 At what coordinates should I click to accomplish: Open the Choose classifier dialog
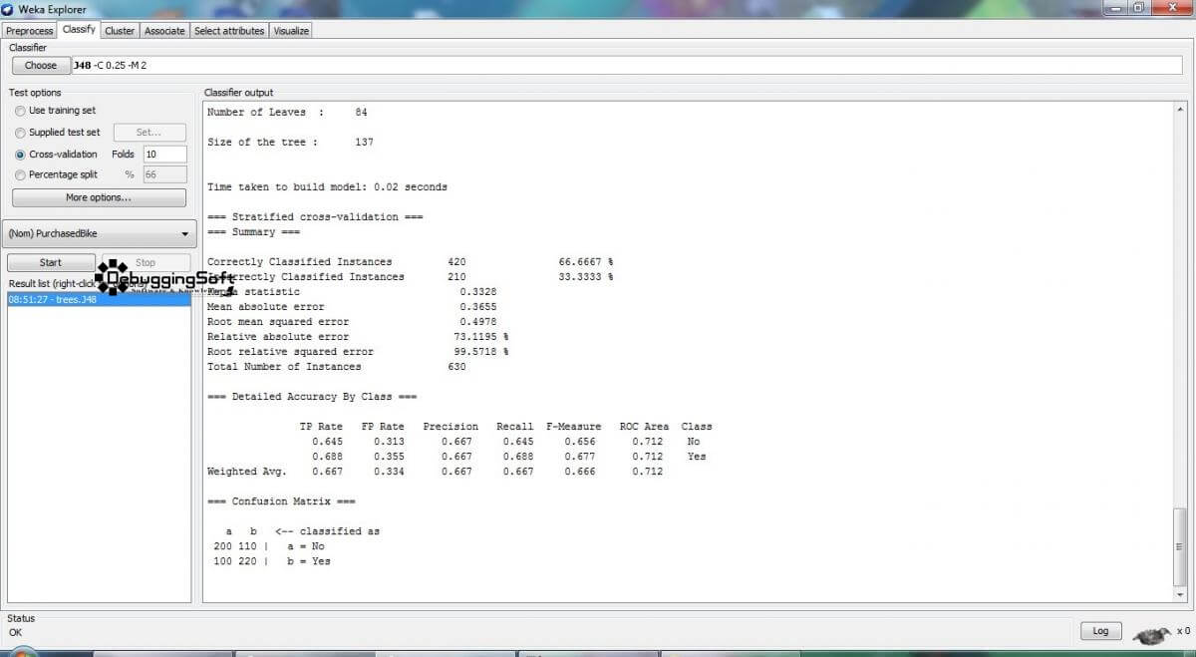coord(41,65)
